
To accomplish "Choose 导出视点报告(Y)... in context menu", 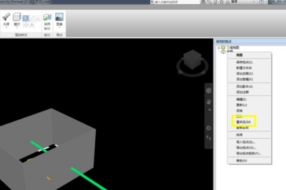I will pyautogui.click(x=249, y=153).
